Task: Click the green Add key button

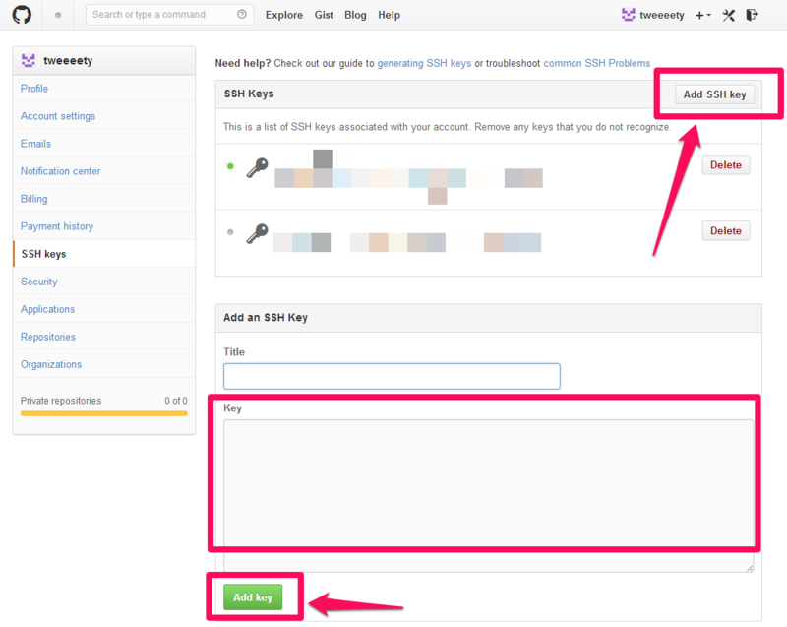Action: tap(253, 597)
